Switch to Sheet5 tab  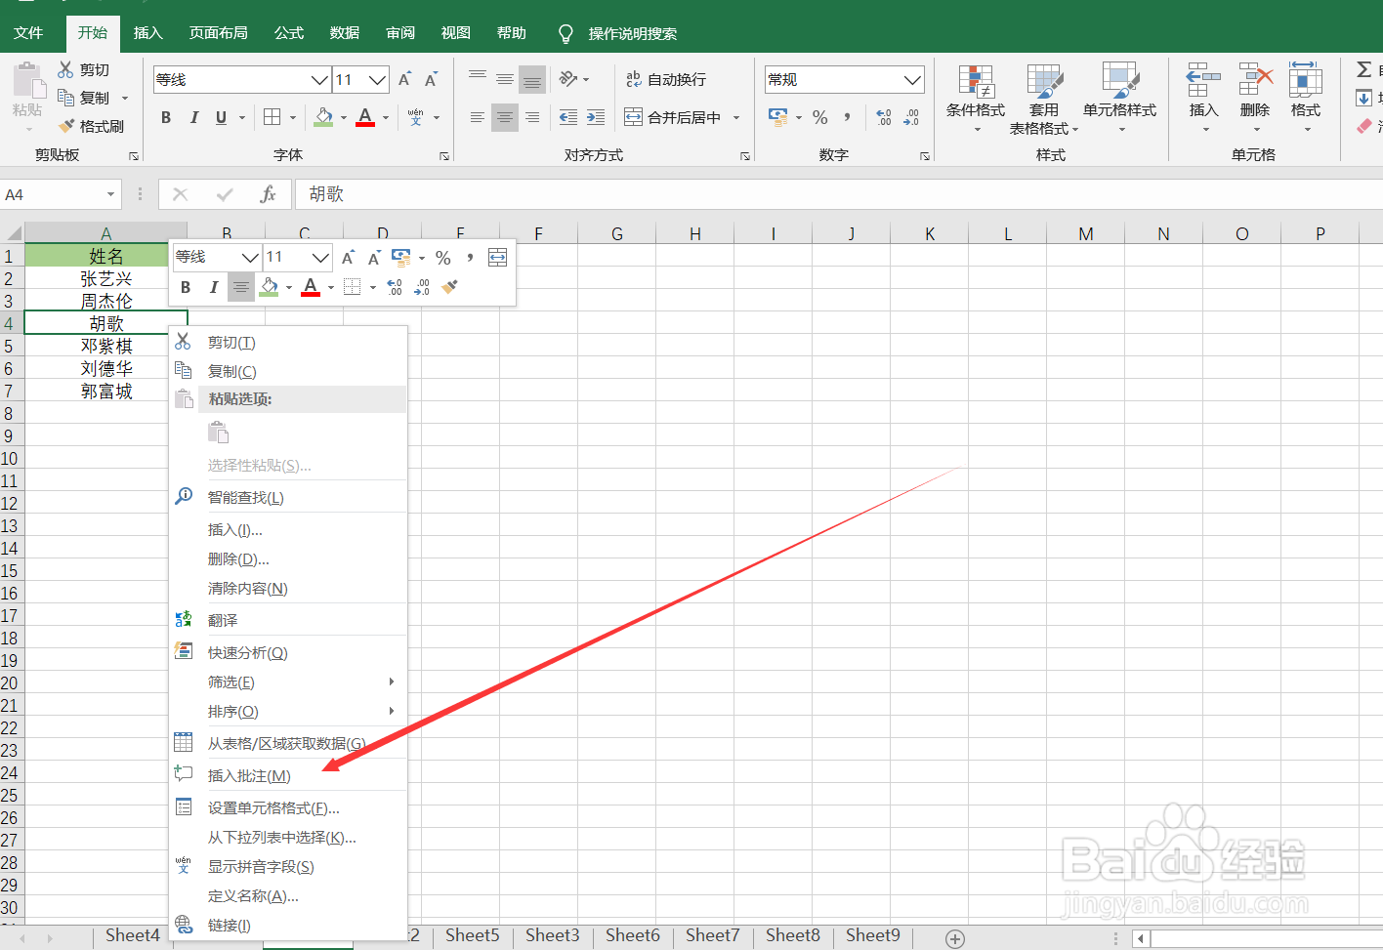tap(473, 935)
